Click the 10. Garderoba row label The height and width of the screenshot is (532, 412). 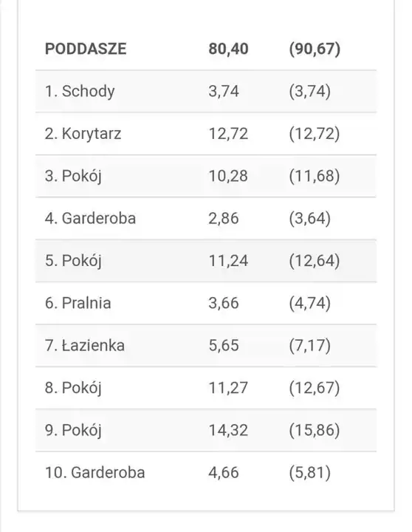point(95,473)
